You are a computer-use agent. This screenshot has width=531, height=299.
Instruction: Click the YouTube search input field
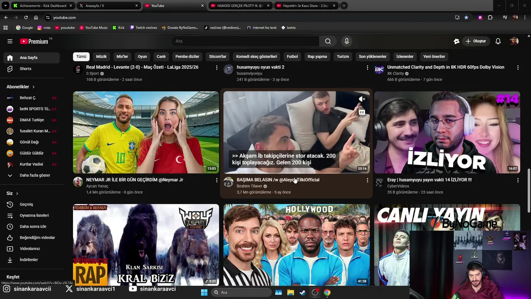(245, 41)
